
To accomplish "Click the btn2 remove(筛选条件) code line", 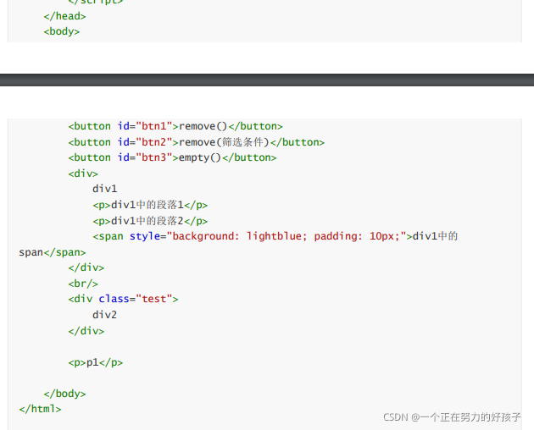I will click(197, 142).
